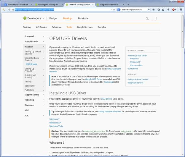Expand Setting Up Virtual Devices chevron
The image size is (185, 157).
coord(43,52)
